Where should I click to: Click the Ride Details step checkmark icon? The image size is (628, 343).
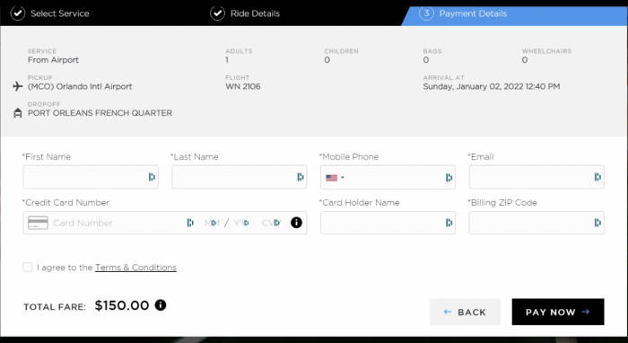point(217,13)
